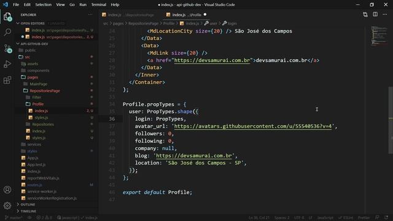Select the index.js Profile editor tab

click(186, 15)
